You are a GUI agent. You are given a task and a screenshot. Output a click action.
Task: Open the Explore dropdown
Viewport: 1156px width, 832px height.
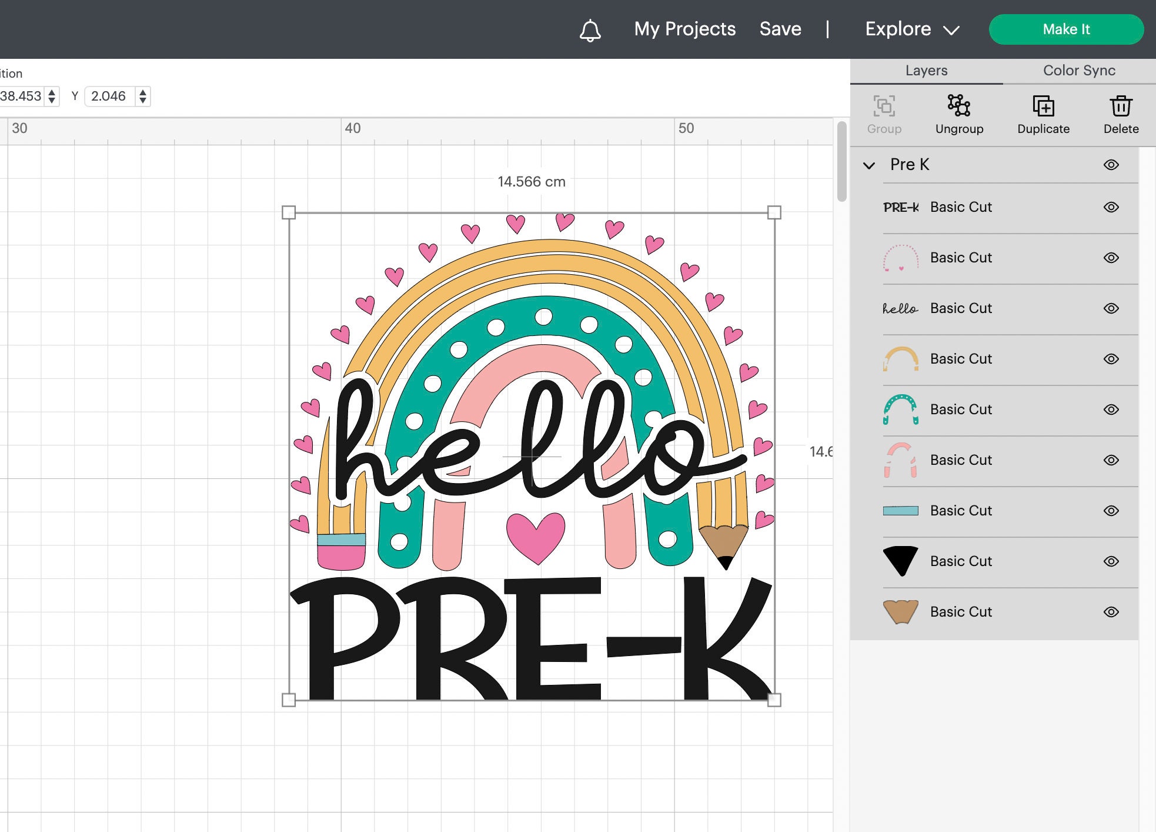coord(912,29)
